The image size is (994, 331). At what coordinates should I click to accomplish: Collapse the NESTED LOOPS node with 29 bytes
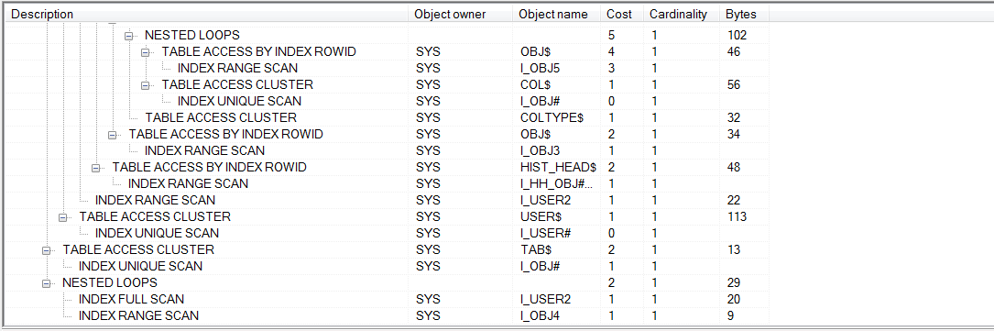(47, 282)
